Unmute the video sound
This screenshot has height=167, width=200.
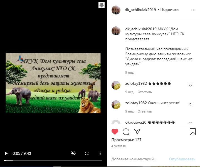73,153
